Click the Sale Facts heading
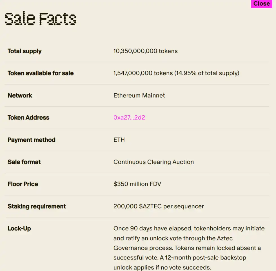The height and width of the screenshot is (271, 276). pyautogui.click(x=40, y=18)
